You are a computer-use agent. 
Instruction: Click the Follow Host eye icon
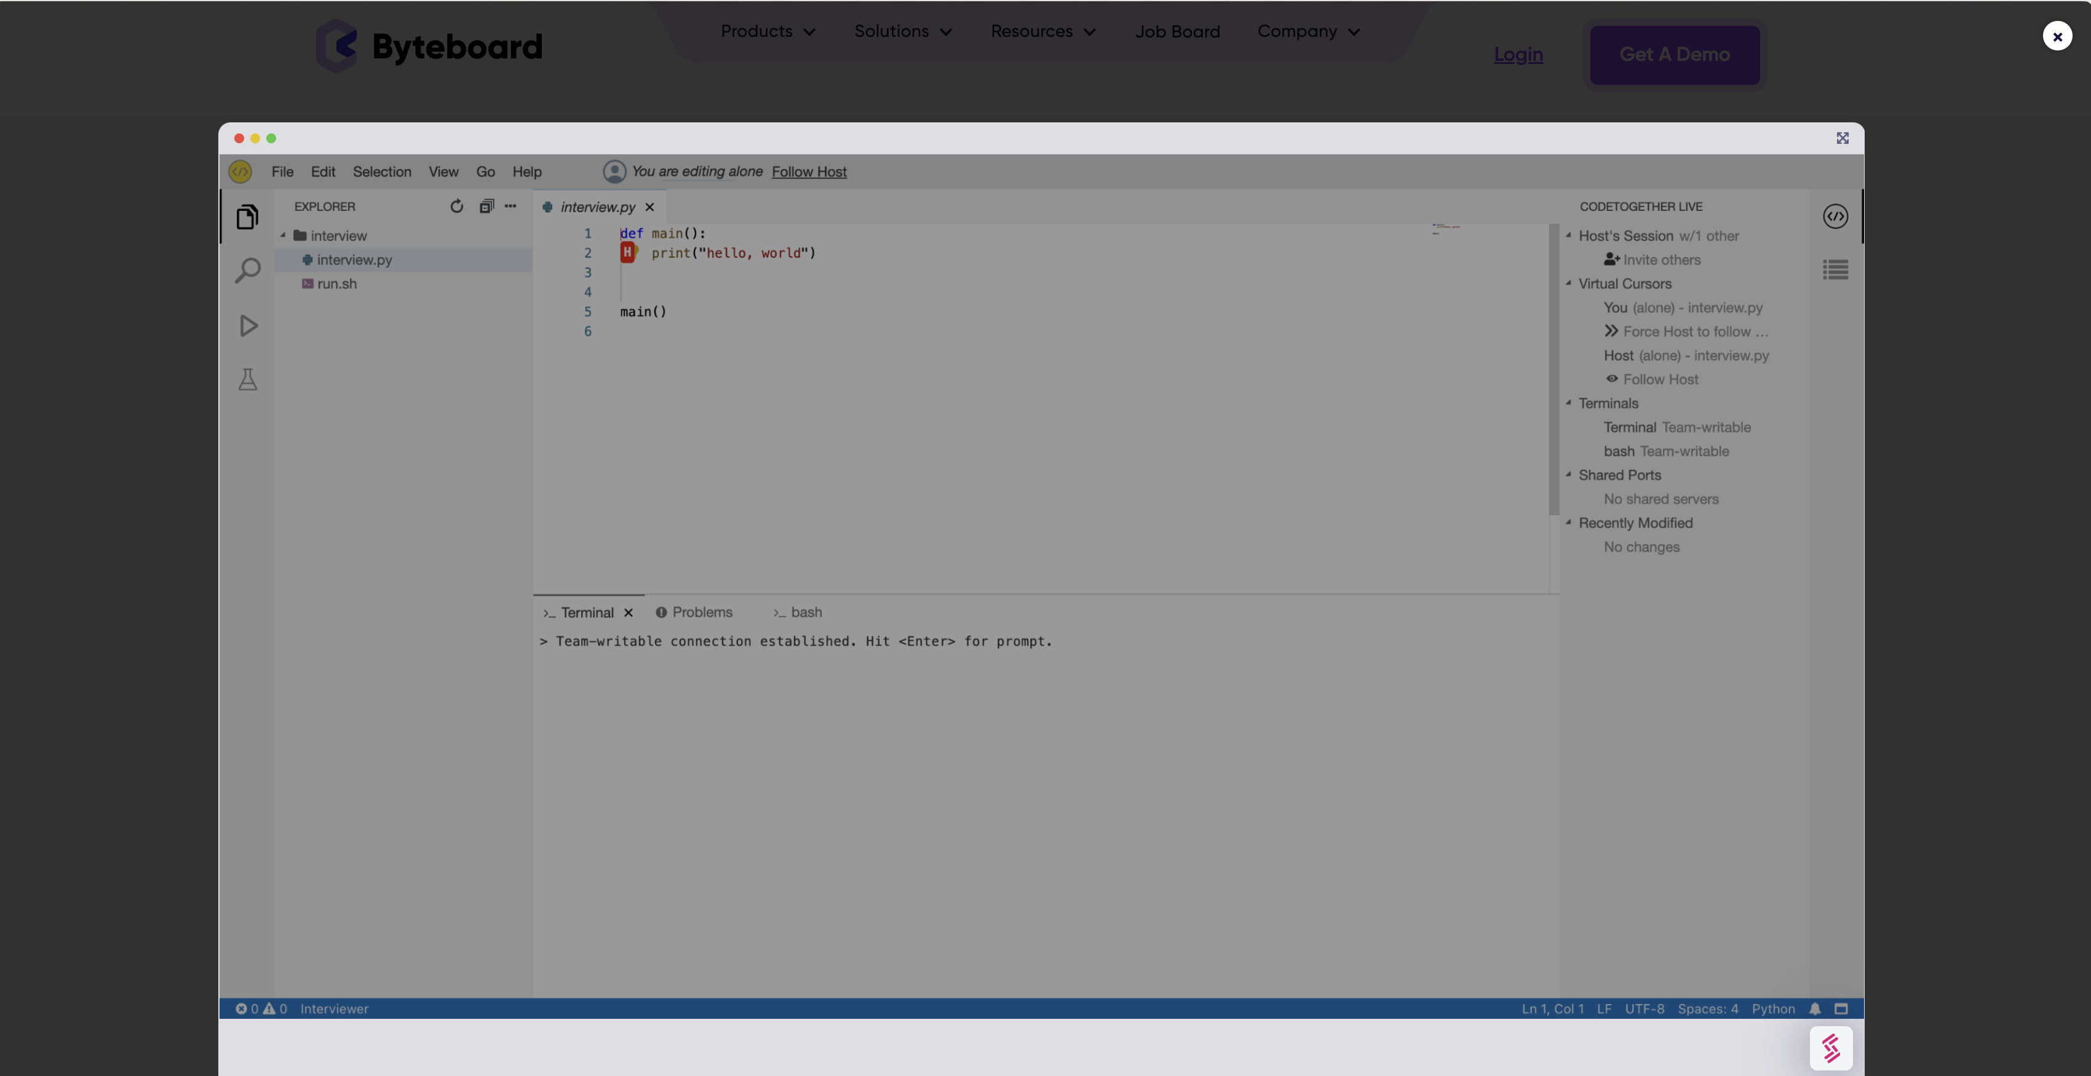click(1612, 379)
